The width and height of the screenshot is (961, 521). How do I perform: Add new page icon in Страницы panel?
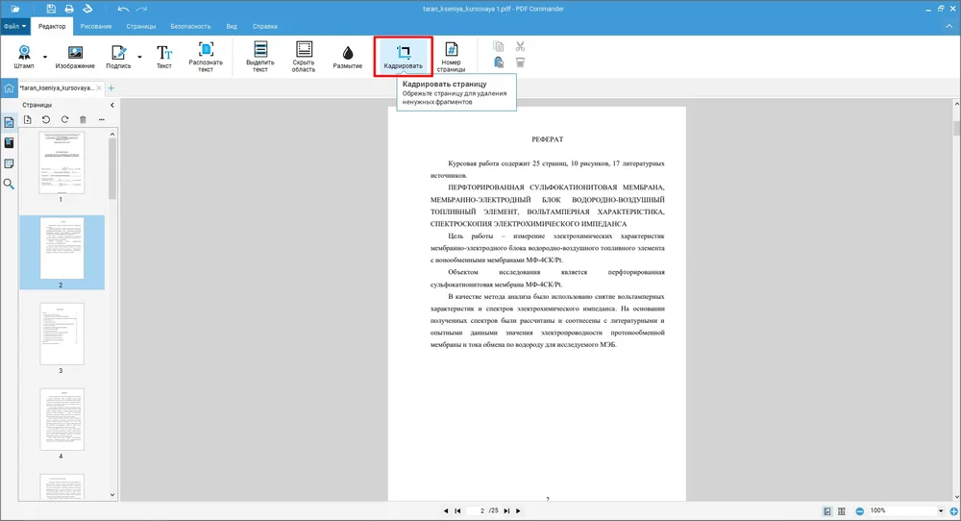[x=28, y=119]
